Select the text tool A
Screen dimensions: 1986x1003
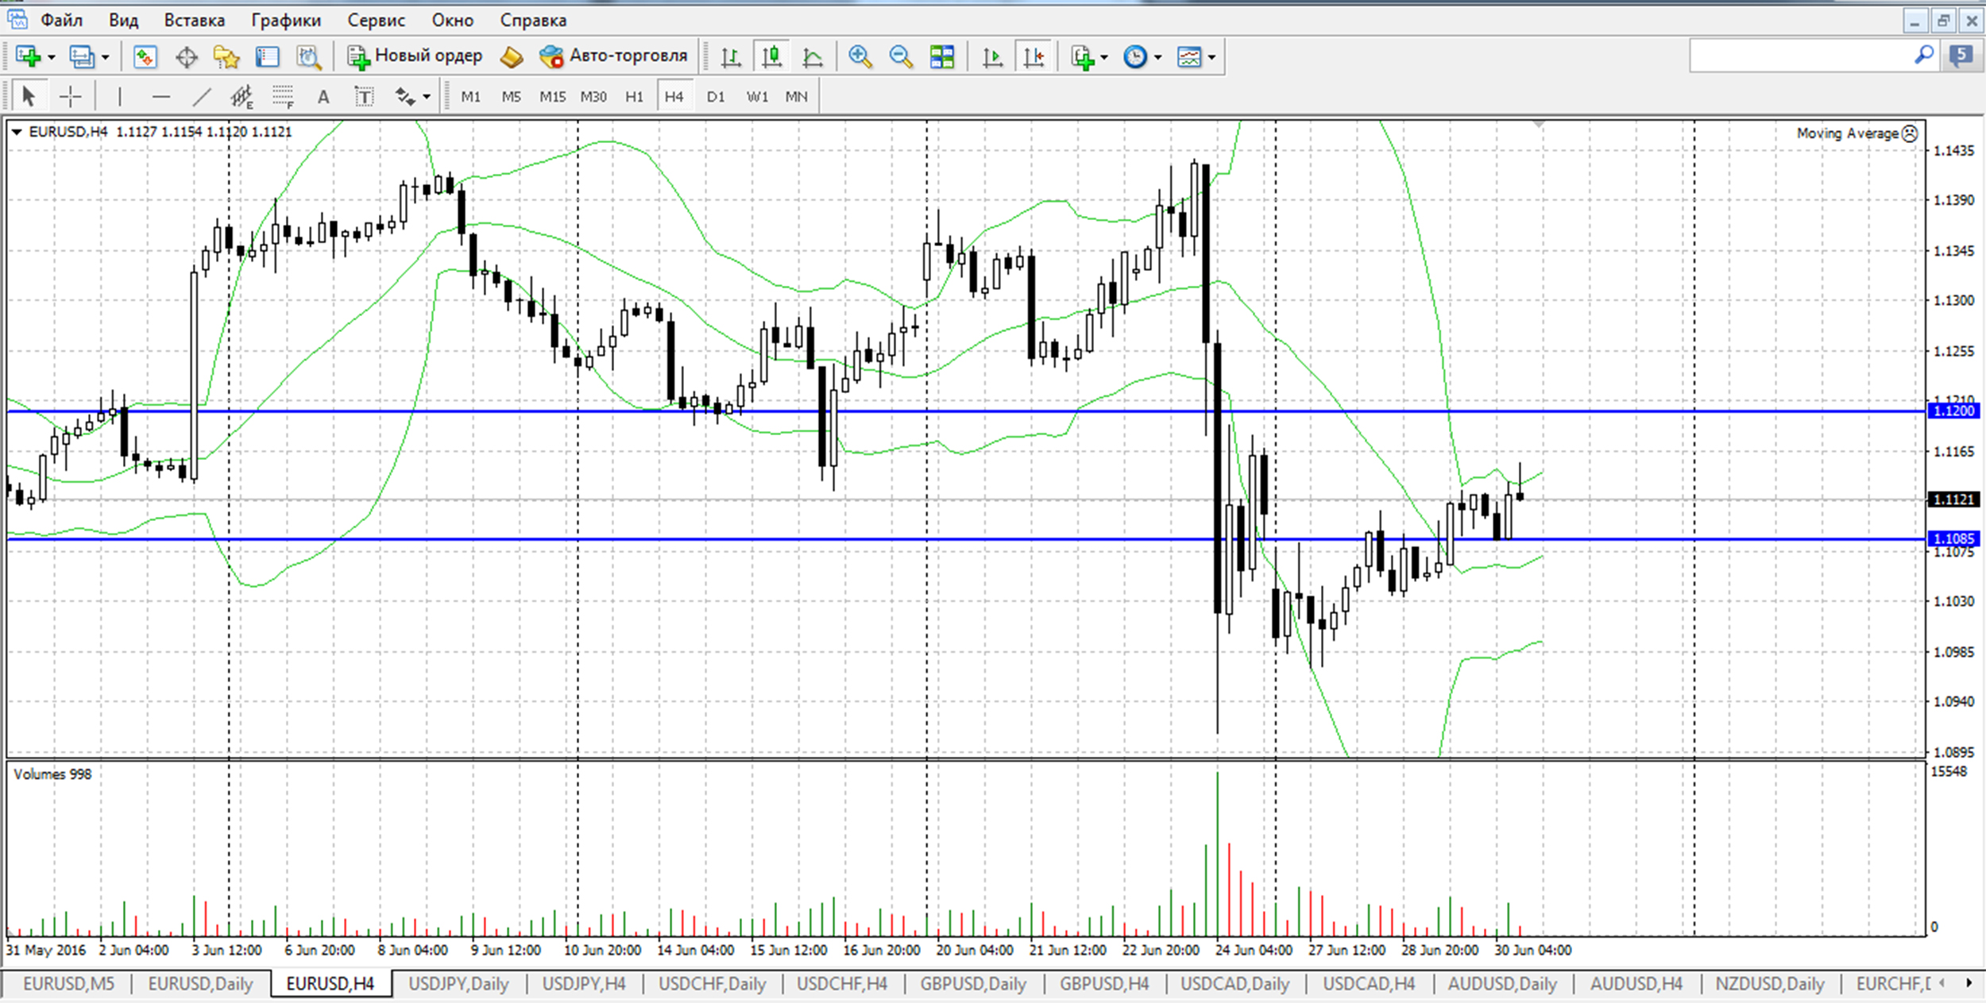point(323,97)
